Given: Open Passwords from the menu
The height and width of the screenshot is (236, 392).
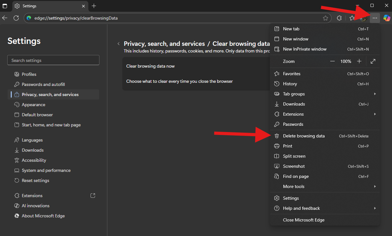Looking at the screenshot, I should (325, 124).
